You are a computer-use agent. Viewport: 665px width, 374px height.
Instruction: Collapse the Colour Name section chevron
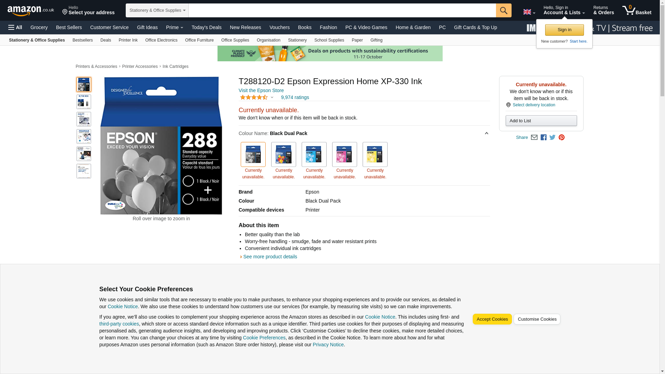[x=486, y=133]
